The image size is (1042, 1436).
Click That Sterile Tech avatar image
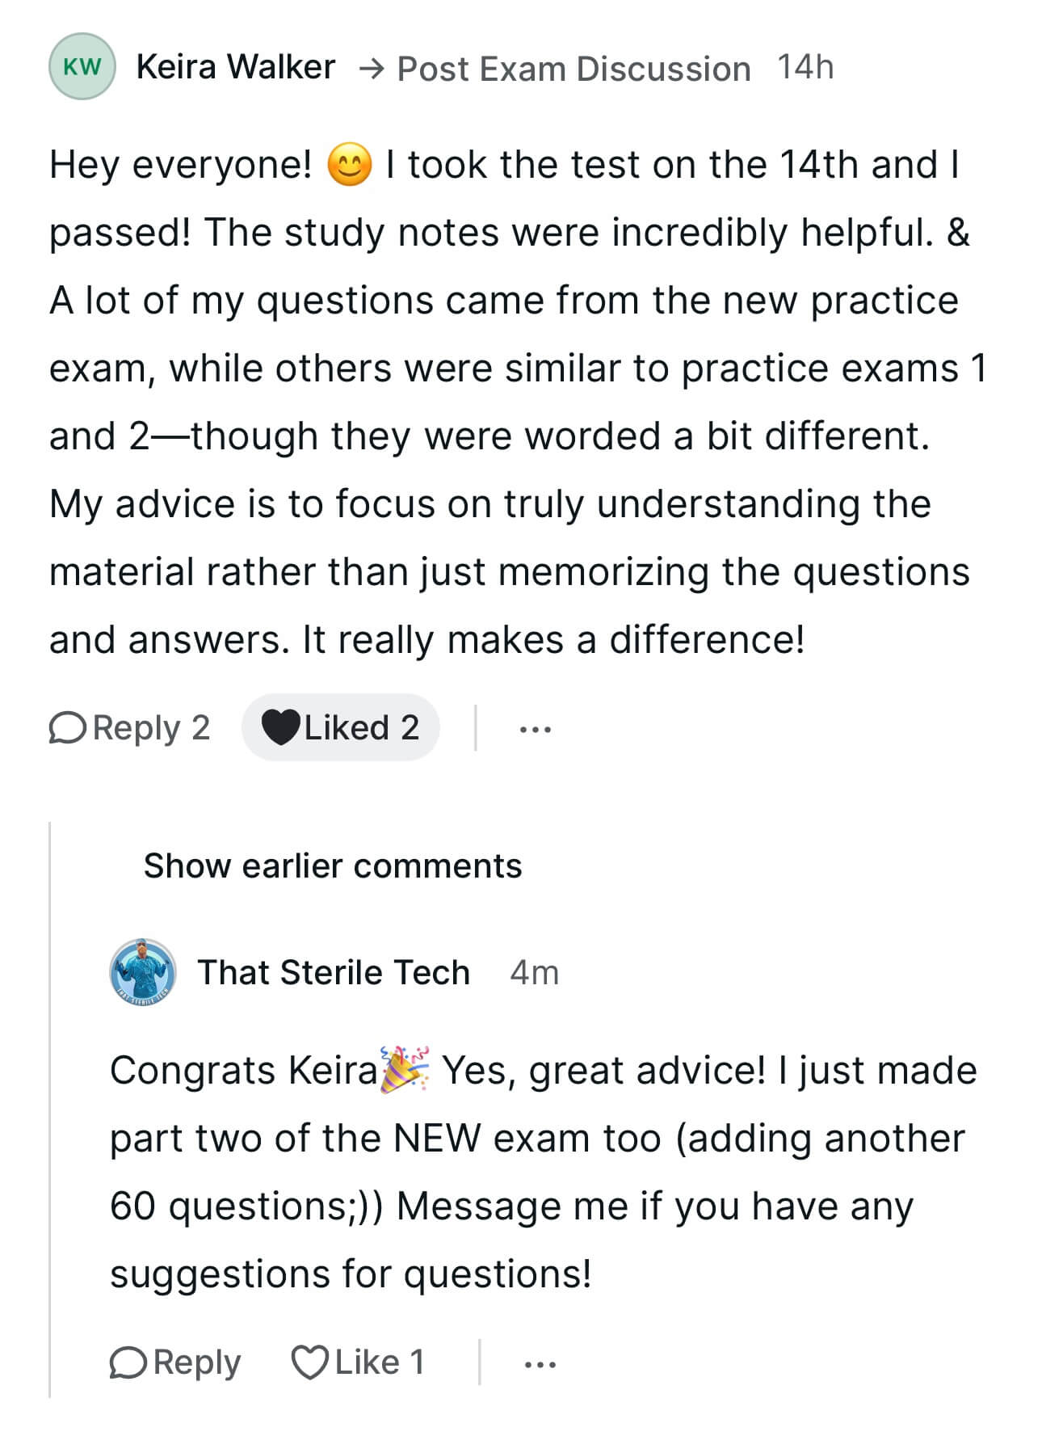tap(143, 971)
